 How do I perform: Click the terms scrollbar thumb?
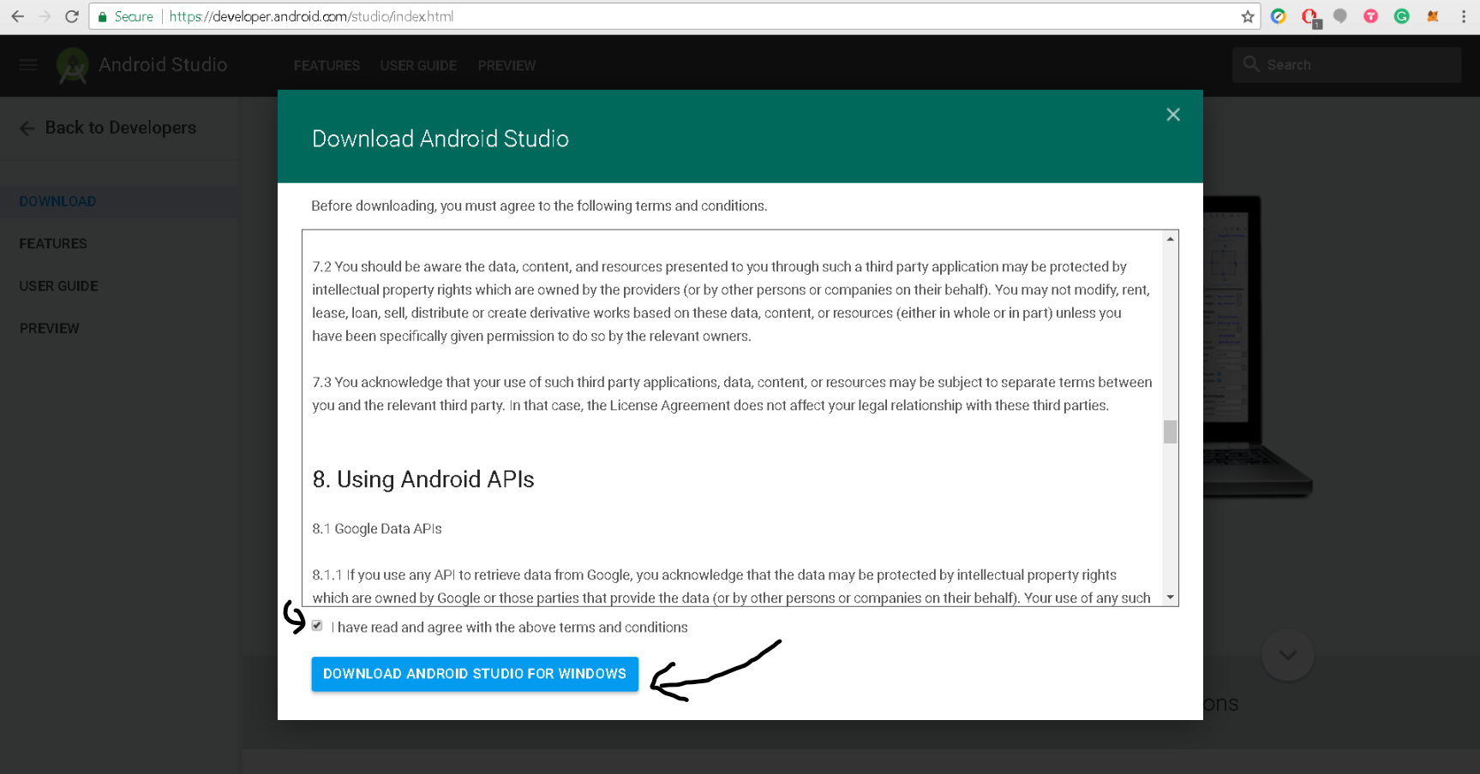click(x=1170, y=432)
